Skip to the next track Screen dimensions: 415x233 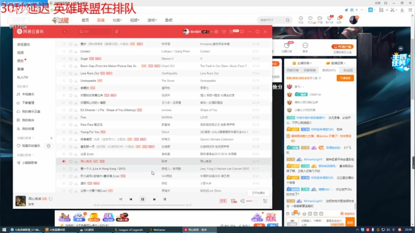click(154, 199)
